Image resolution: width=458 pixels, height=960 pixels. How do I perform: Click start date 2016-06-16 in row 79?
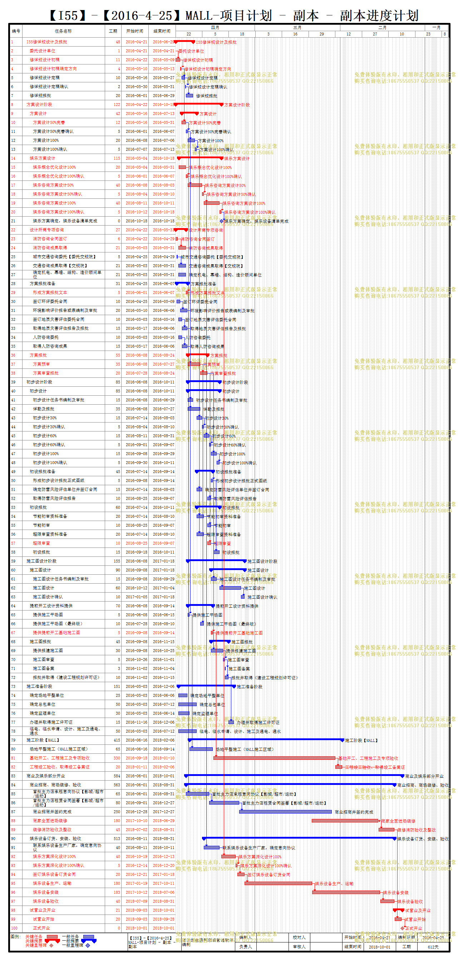click(136, 740)
